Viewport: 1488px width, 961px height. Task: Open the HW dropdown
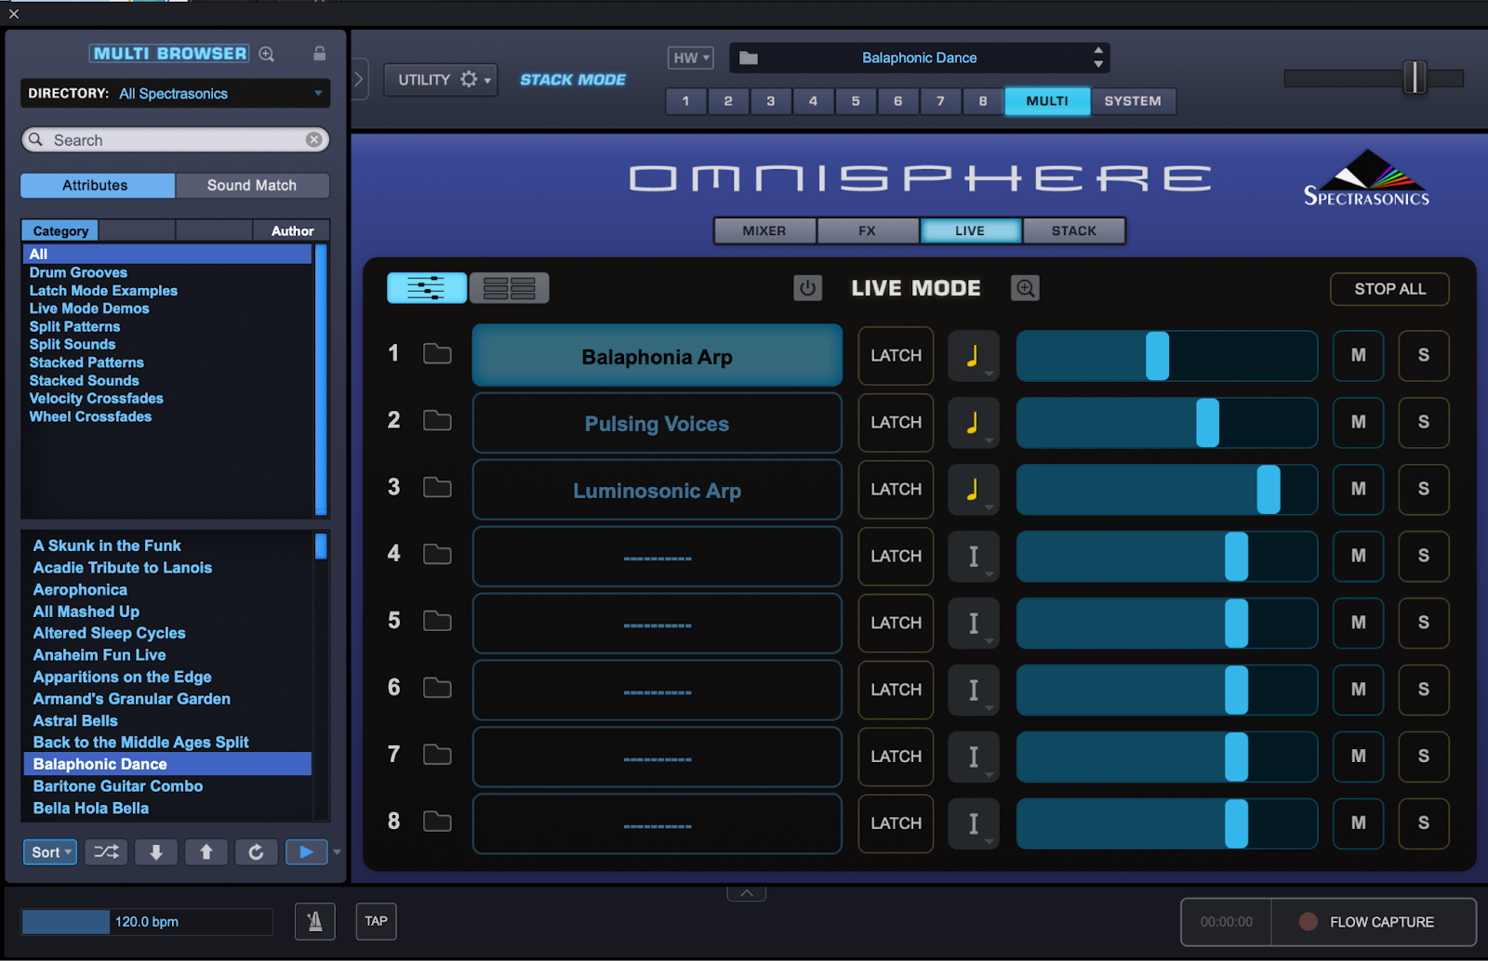(691, 58)
